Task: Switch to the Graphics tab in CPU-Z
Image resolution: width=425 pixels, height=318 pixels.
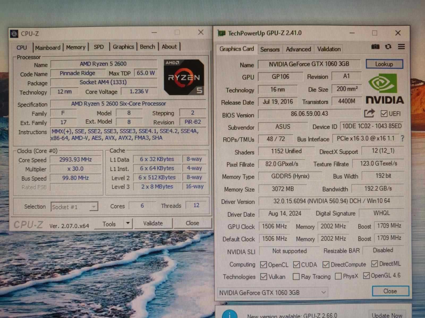Action: coord(123,47)
